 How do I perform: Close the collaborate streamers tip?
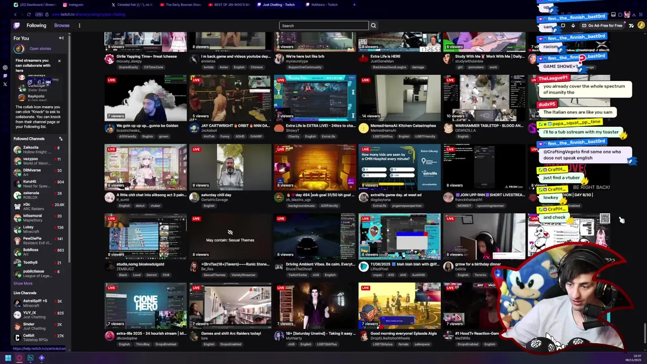(59, 61)
